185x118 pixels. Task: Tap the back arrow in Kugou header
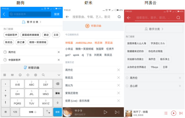(x=4, y=14)
